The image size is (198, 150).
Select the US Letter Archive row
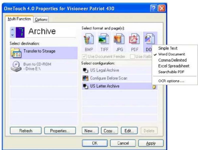point(120,86)
